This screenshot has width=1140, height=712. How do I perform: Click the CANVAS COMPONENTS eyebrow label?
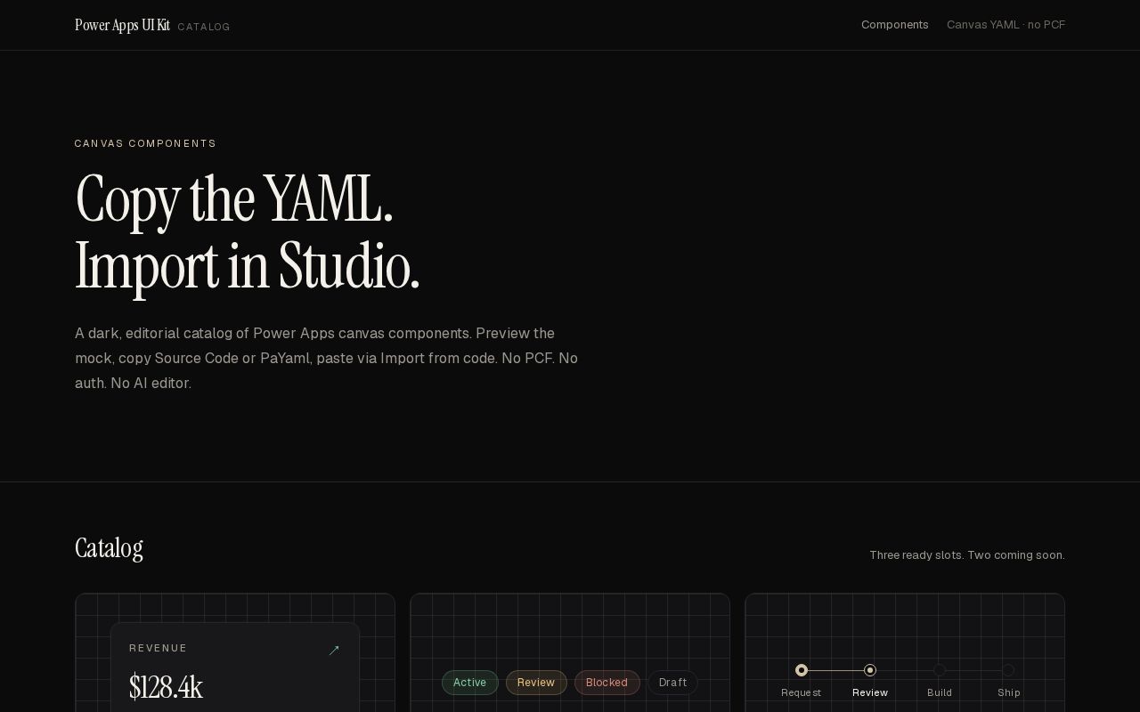coord(145,143)
